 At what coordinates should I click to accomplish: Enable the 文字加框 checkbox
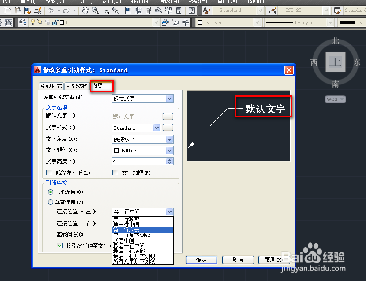pyautogui.click(x=115, y=172)
